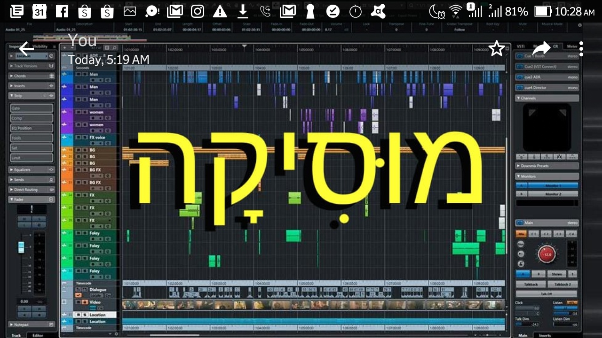602x338 pixels.
Task: Click the EQ Position strip module
Action: [x=32, y=128]
